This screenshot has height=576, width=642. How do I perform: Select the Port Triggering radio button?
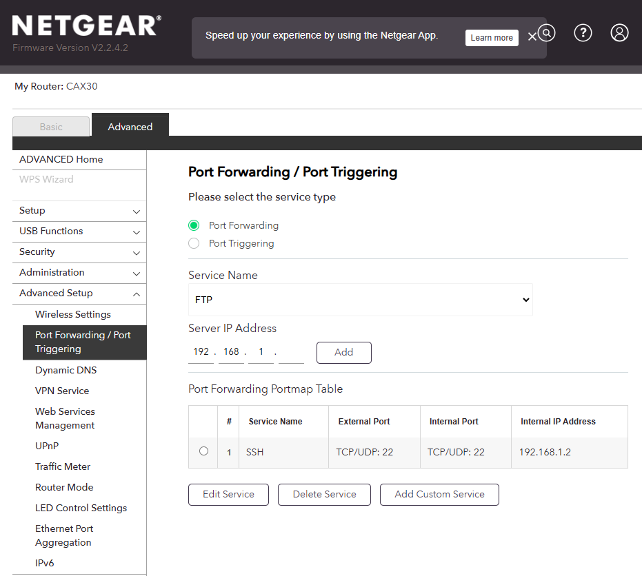[x=194, y=243]
